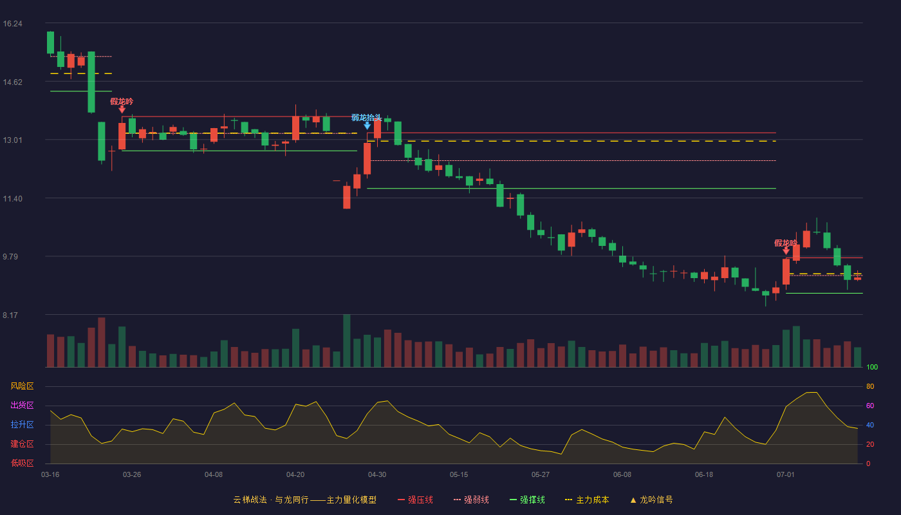Click the 出货区 zone label
The height and width of the screenshot is (515, 901).
(x=22, y=406)
